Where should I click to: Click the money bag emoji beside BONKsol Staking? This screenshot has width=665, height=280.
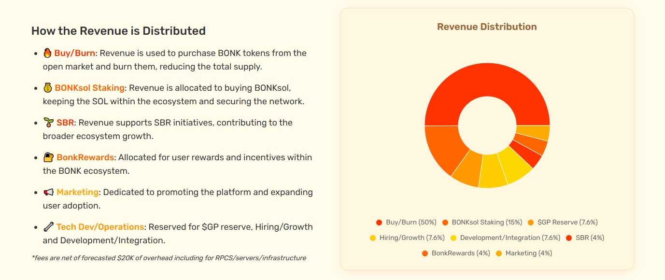click(47, 88)
